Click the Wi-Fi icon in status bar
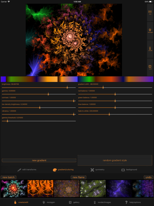Image resolution: width=154 pixels, height=206 pixels. (9, 2)
